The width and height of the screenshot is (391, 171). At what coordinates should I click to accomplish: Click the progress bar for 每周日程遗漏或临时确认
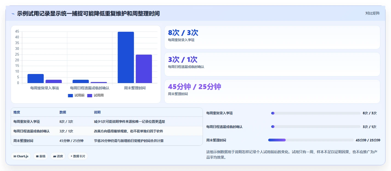(x=316, y=127)
